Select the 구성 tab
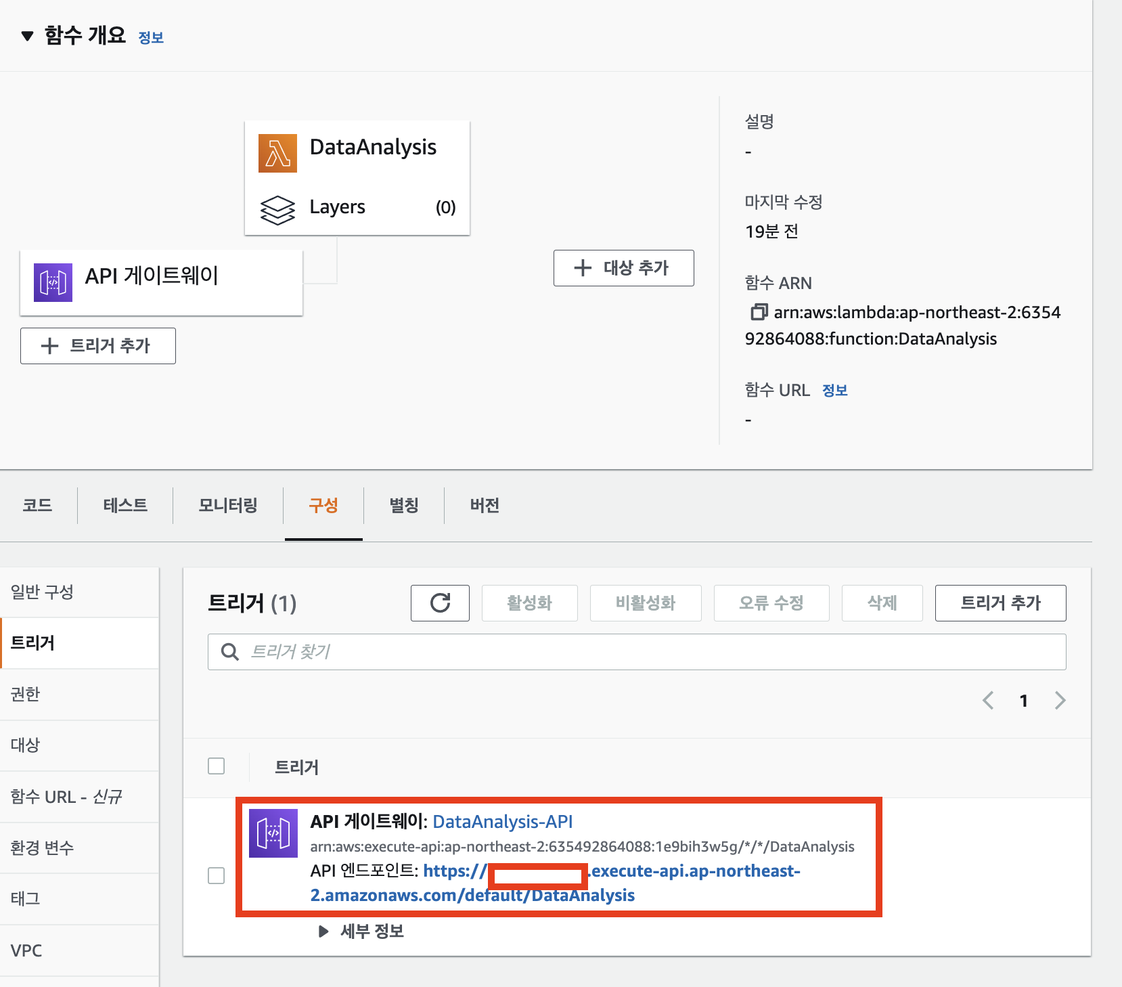1122x987 pixels. coord(323,506)
